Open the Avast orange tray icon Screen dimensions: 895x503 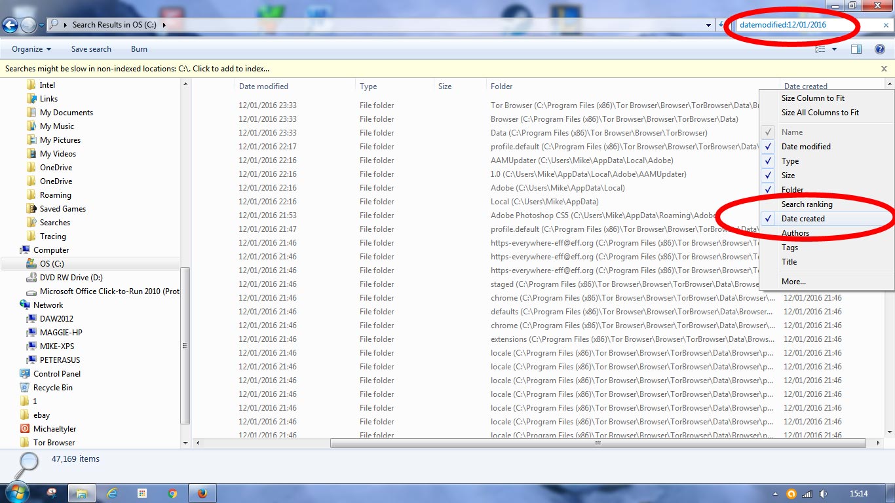click(x=791, y=494)
